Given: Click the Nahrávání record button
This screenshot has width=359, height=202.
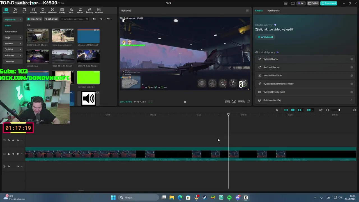Looking at the screenshot, I should click(51, 19).
